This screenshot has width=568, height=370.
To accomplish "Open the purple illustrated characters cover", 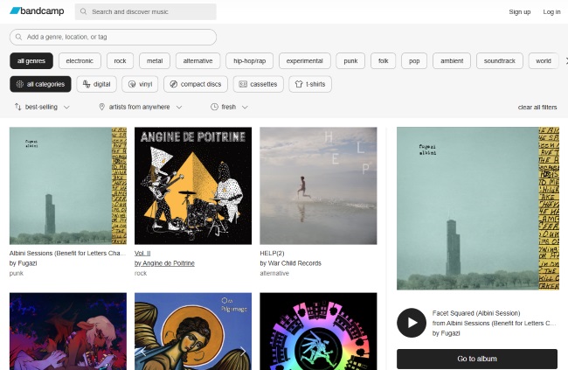I will tap(68, 332).
